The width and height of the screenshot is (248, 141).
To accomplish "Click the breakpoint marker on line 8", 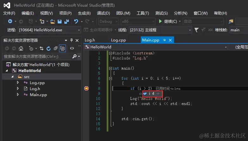I will click(x=86, y=88).
